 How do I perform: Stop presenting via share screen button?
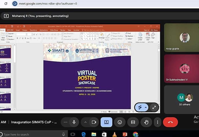[x=106, y=122]
